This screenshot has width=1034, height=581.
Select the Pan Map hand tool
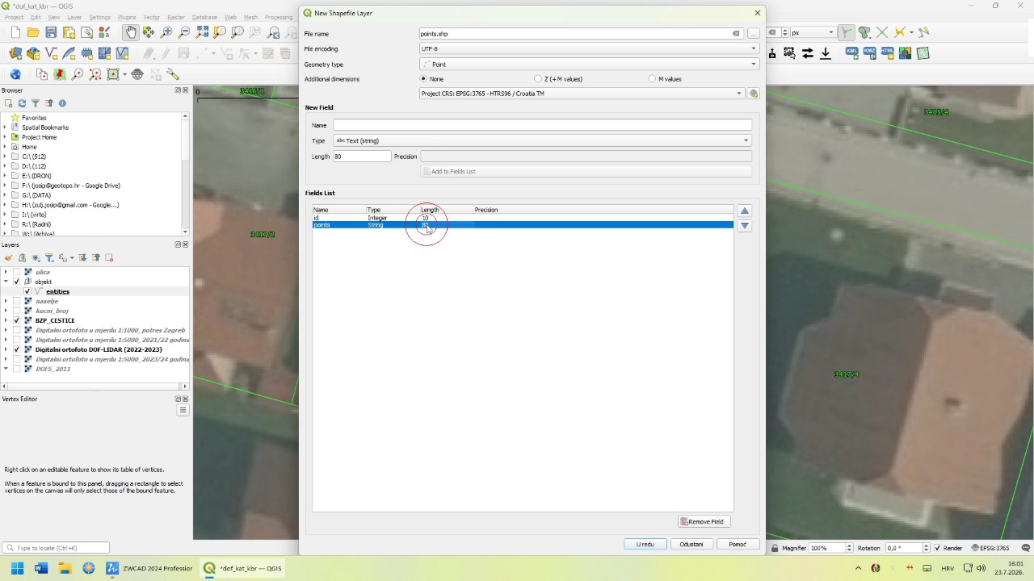(x=131, y=32)
